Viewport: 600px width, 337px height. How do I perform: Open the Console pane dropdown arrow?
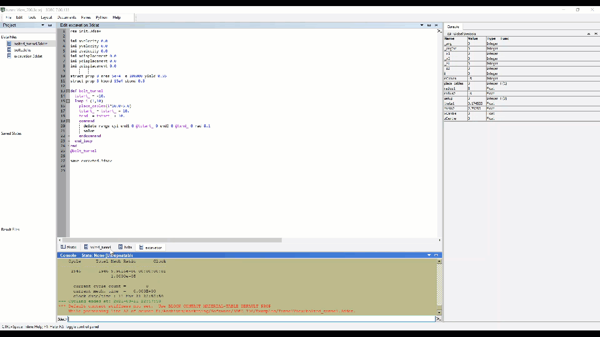tap(429, 255)
